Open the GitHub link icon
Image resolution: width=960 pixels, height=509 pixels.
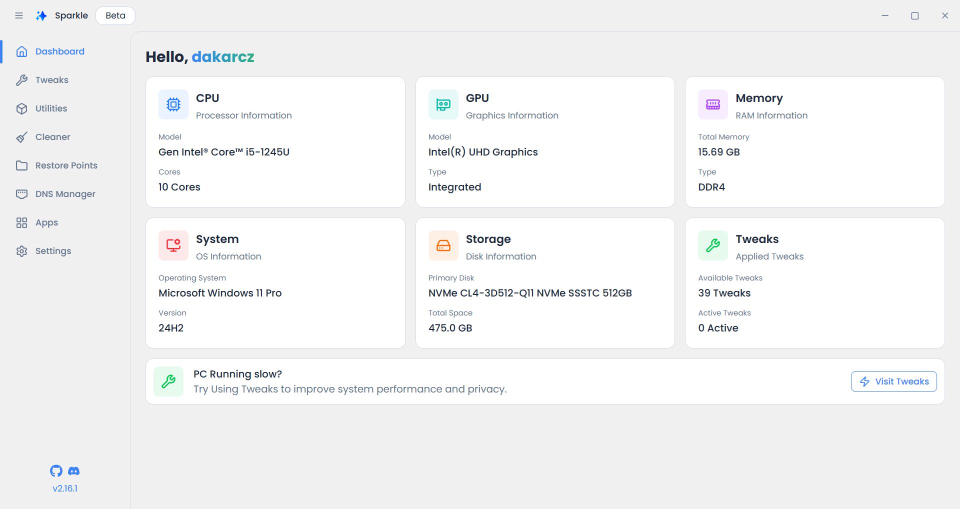pos(56,471)
